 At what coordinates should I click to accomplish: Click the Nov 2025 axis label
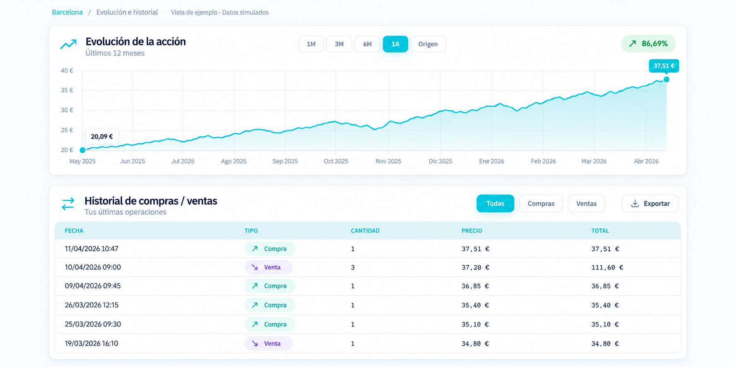[388, 161]
